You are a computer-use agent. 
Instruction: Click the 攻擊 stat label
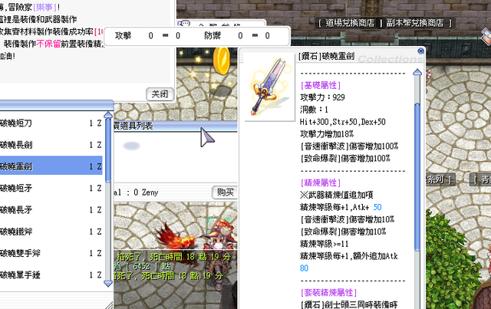123,36
